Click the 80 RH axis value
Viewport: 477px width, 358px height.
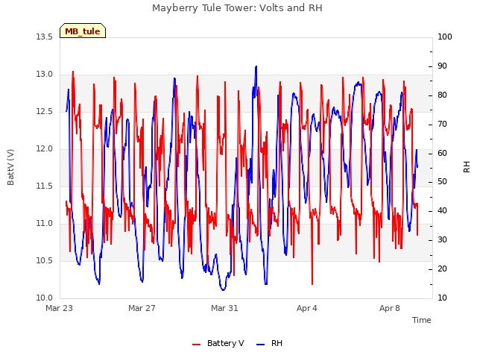click(x=442, y=95)
